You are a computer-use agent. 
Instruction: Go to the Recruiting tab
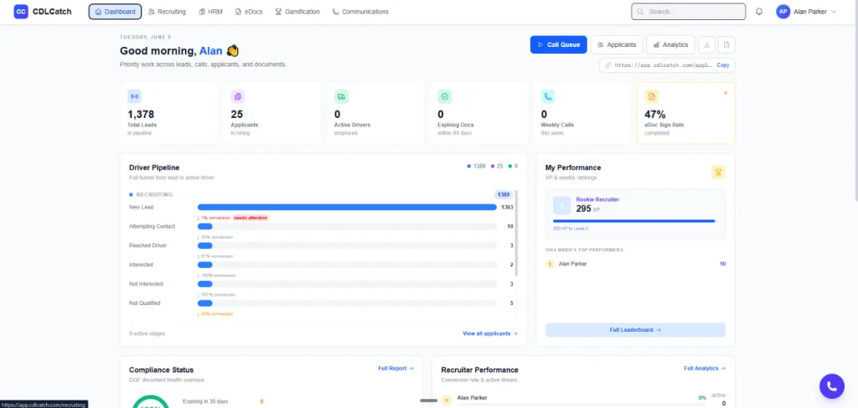tap(167, 12)
